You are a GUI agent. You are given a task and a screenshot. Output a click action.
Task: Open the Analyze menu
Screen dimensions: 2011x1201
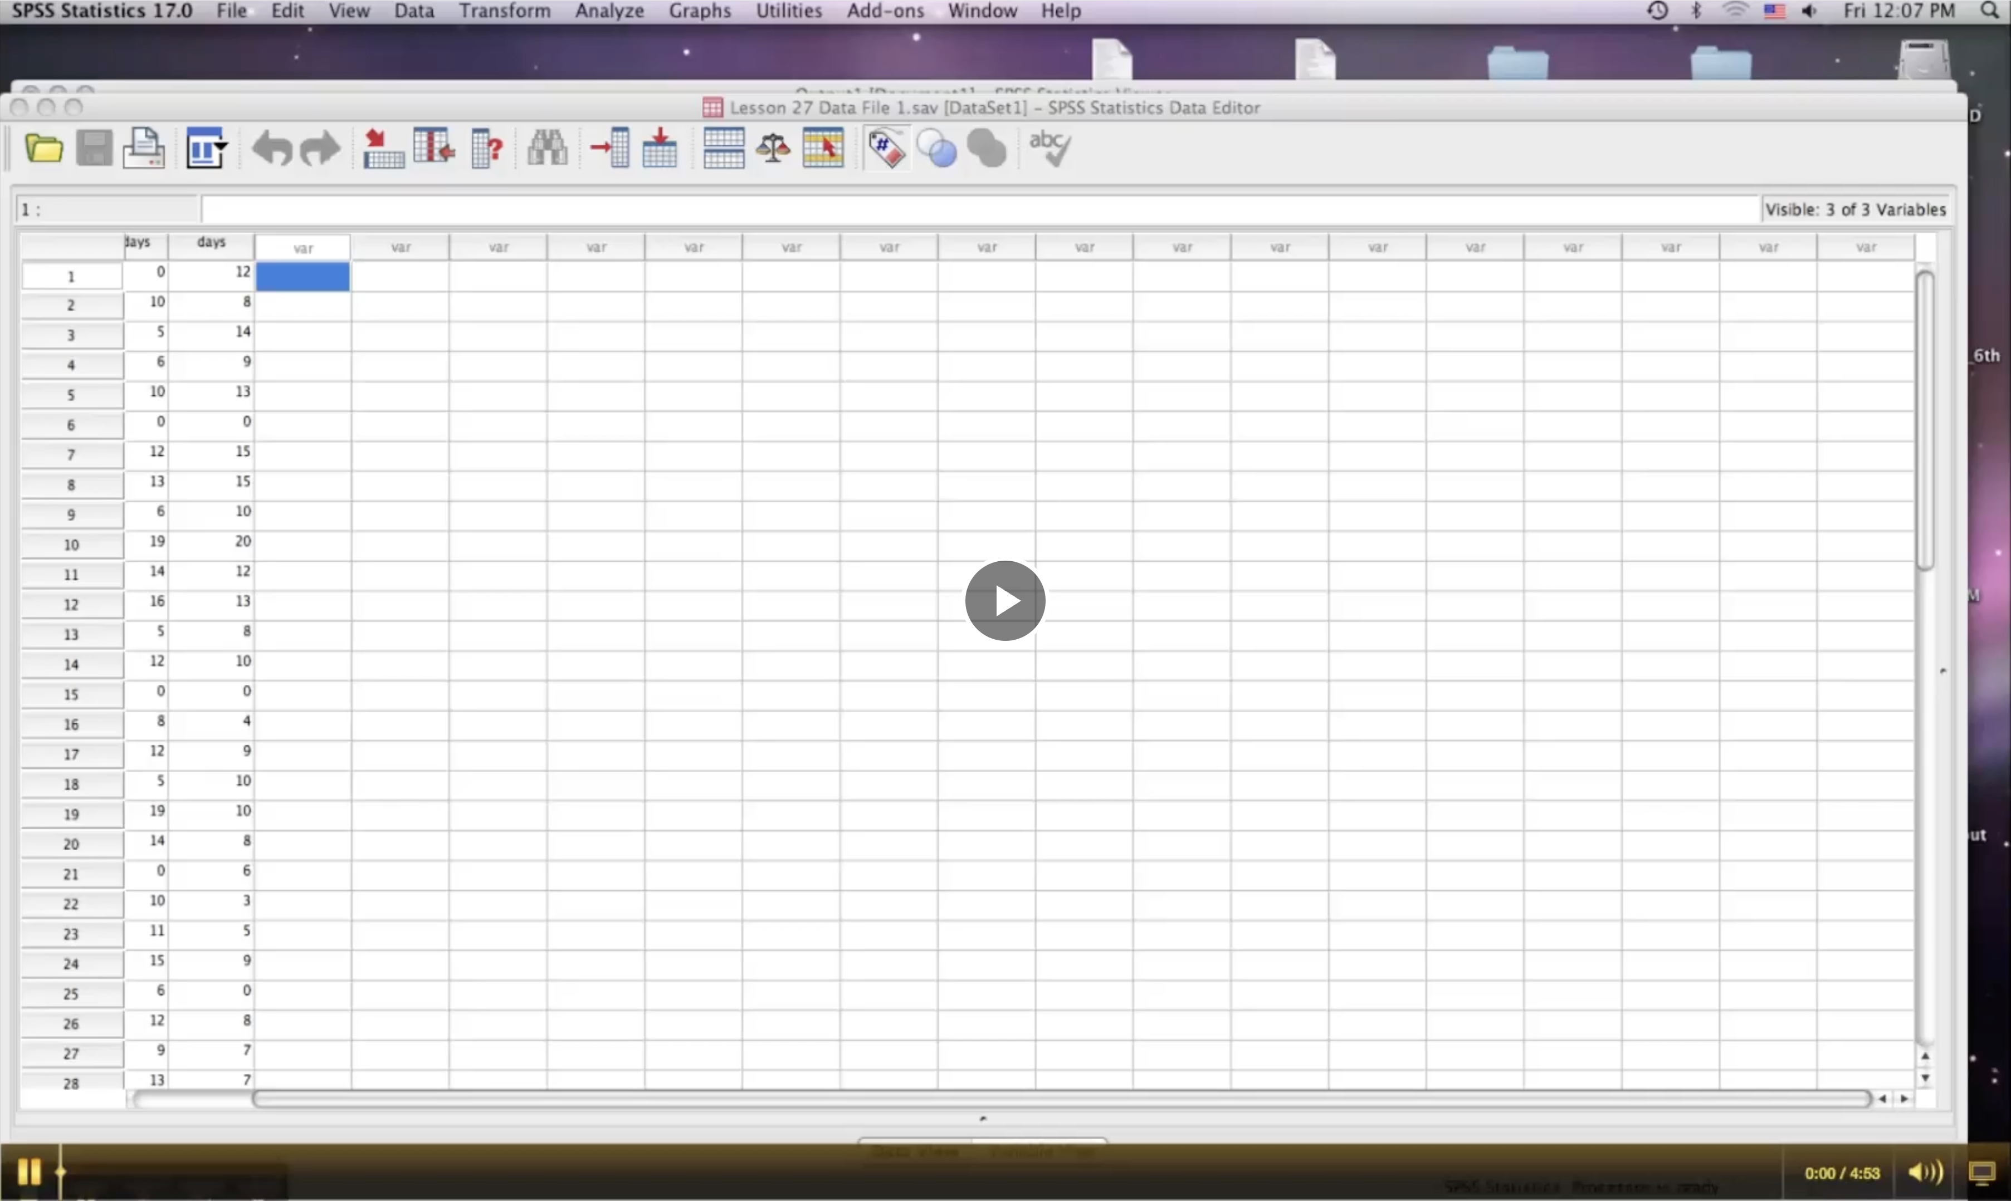pyautogui.click(x=609, y=11)
